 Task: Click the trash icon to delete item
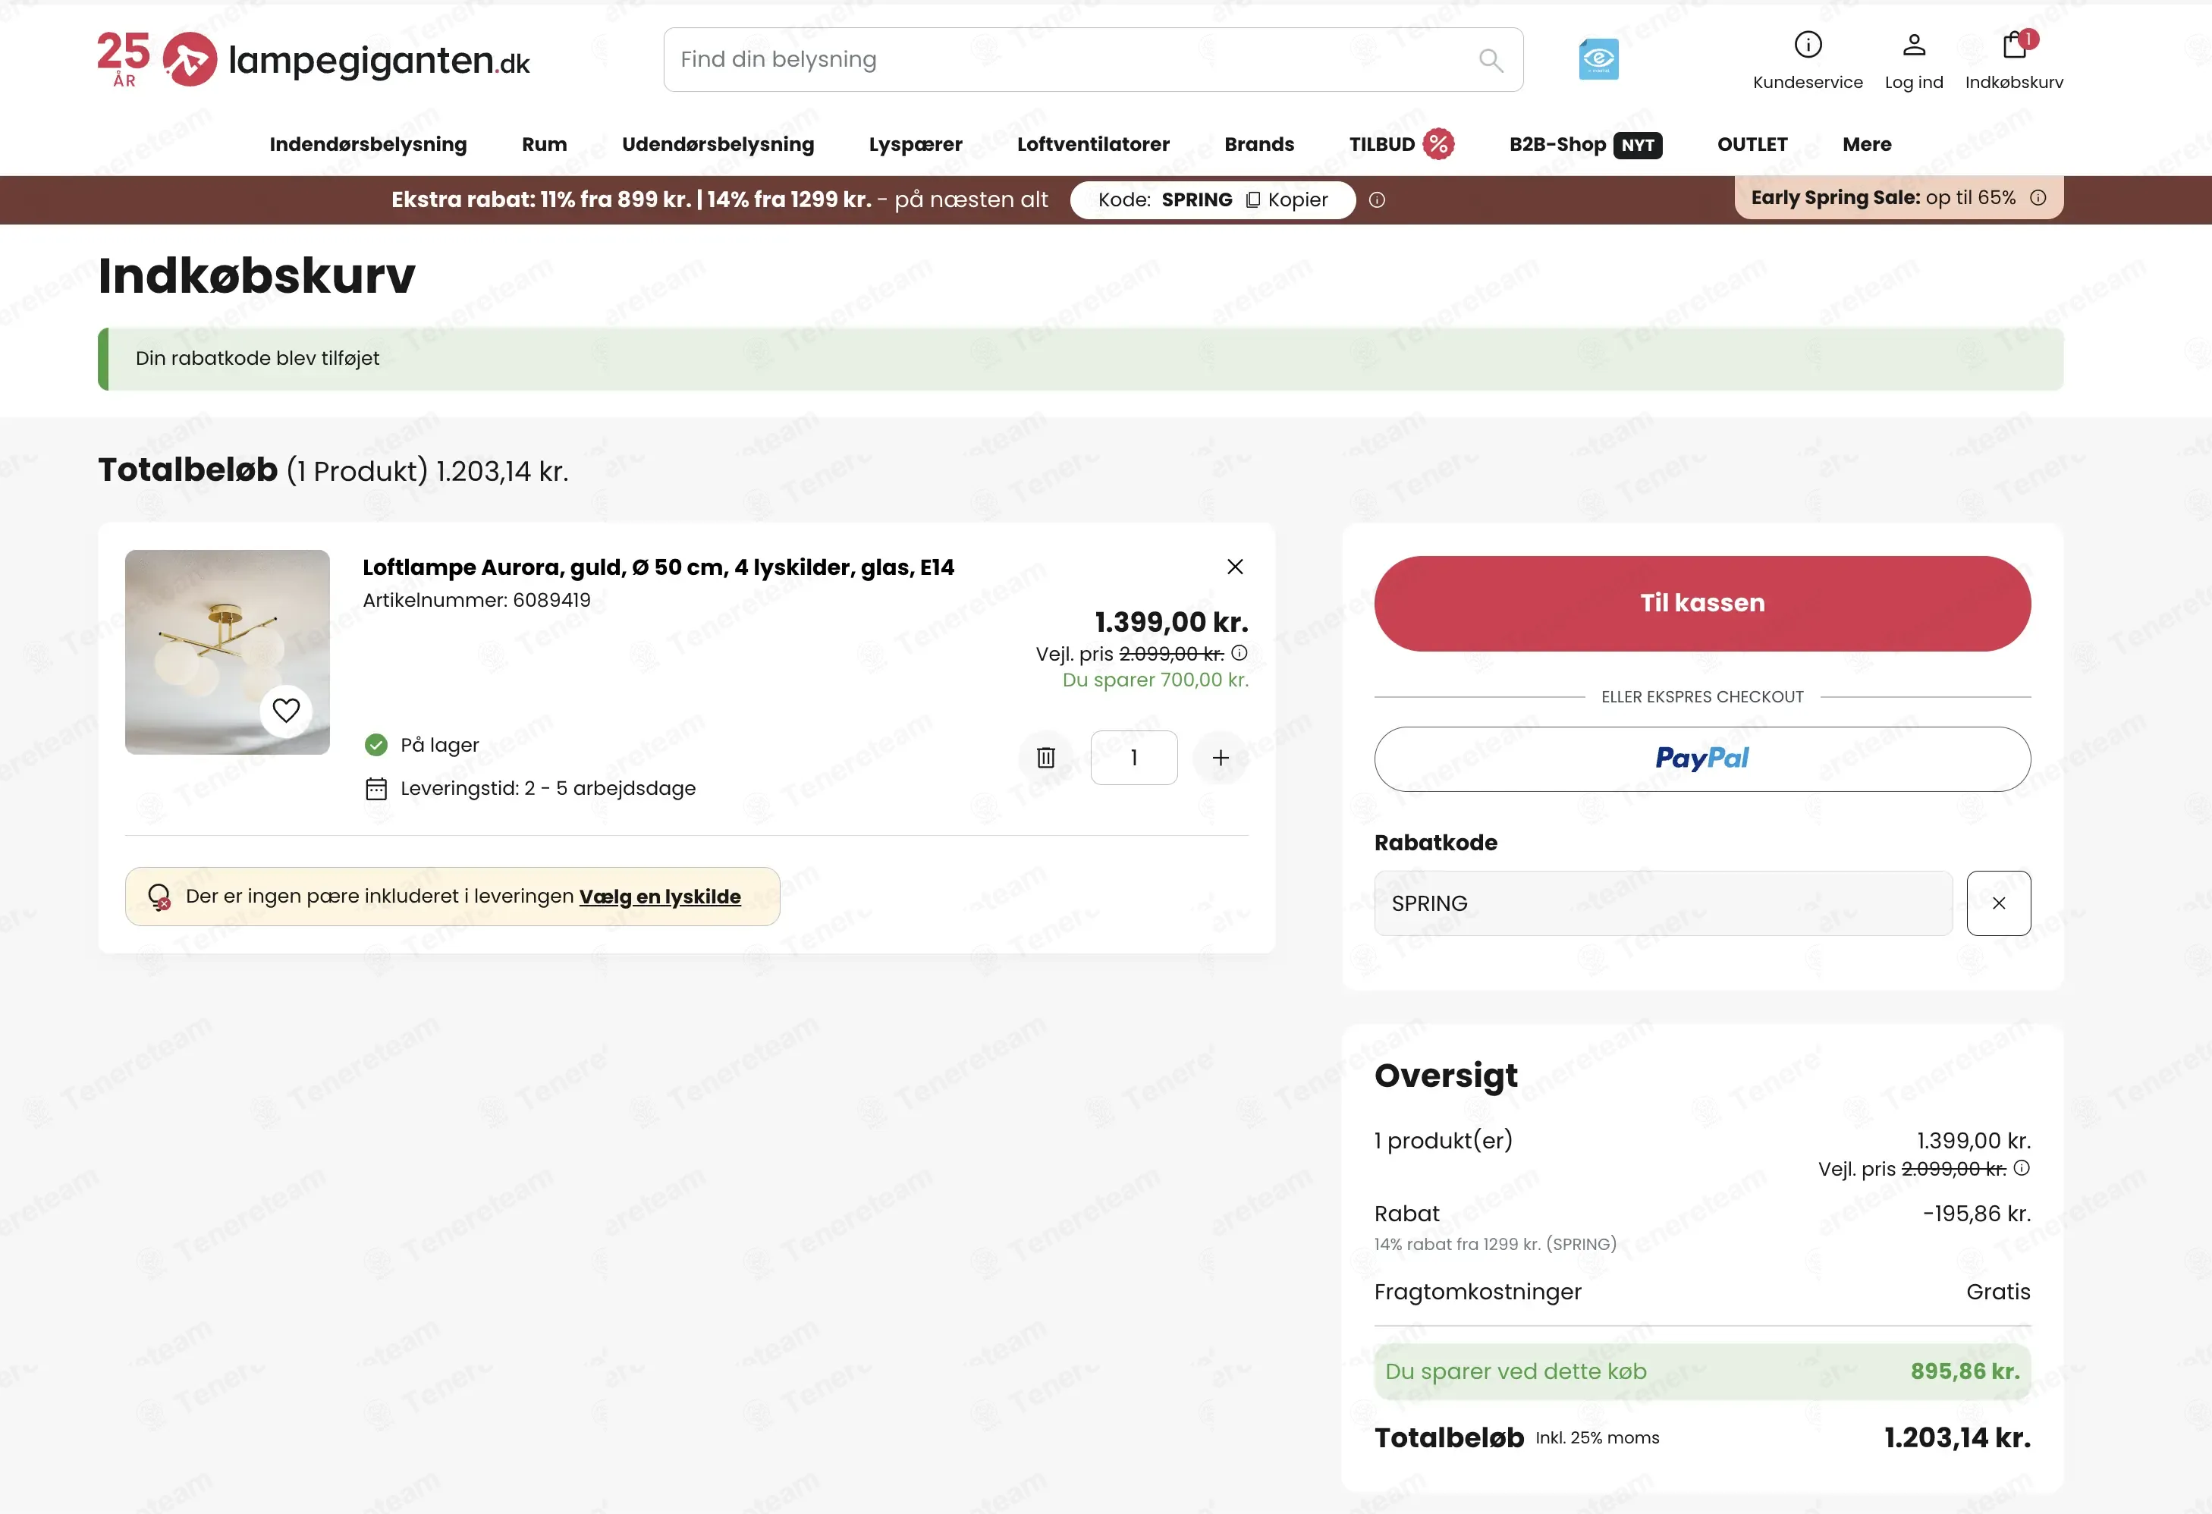coord(1045,758)
